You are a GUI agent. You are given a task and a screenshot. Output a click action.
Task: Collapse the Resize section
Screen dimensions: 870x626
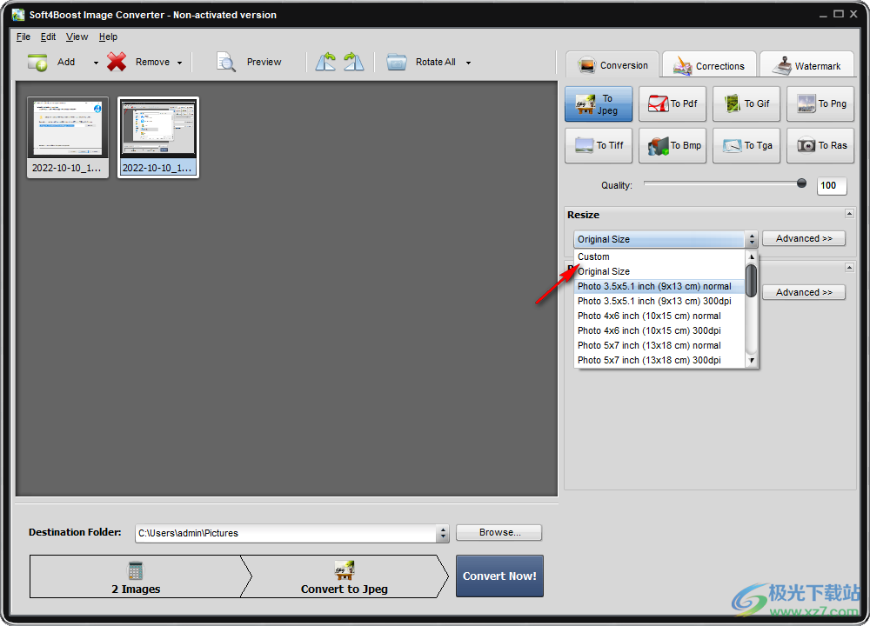tap(849, 214)
